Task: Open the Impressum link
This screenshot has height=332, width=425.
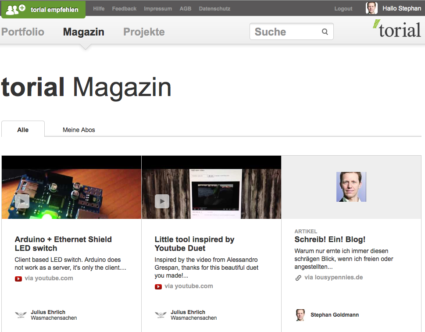Action: click(158, 9)
